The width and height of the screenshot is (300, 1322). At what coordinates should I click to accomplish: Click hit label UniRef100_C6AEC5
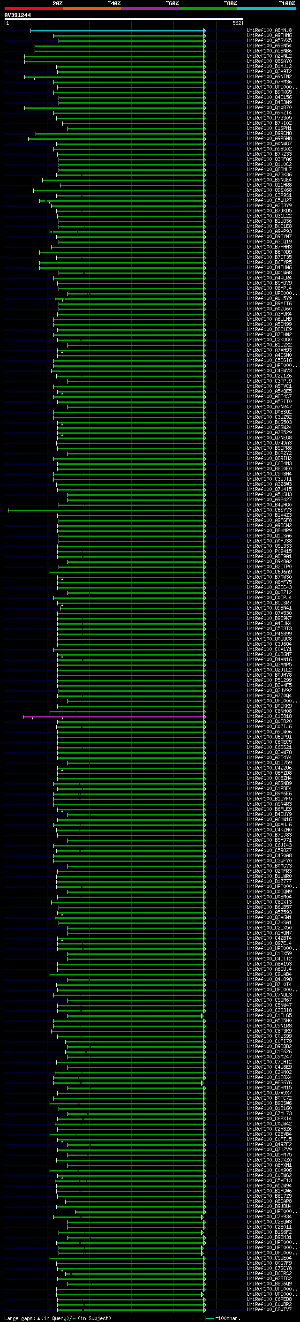point(269,742)
